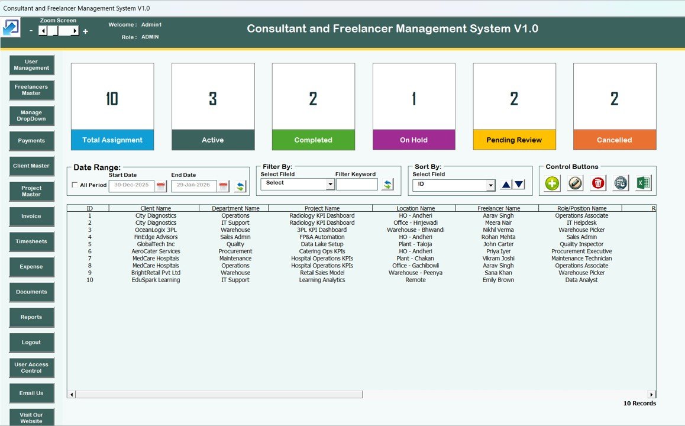Click the red Delete trash icon
685x426 pixels.
(x=598, y=183)
